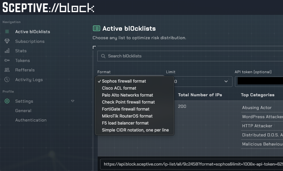Collapse the Settings submenu triangle

point(72,101)
